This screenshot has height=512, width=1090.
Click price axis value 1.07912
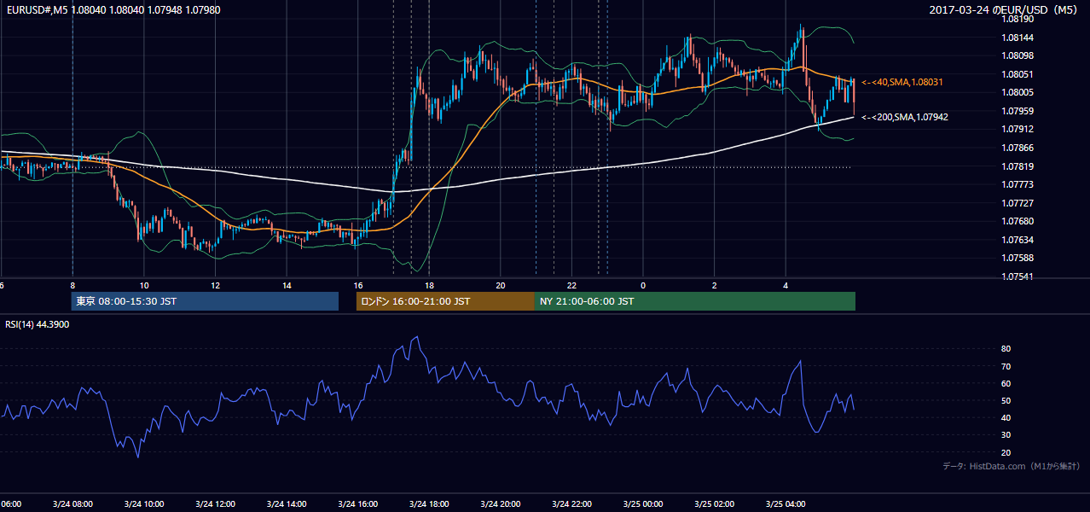pos(1018,129)
